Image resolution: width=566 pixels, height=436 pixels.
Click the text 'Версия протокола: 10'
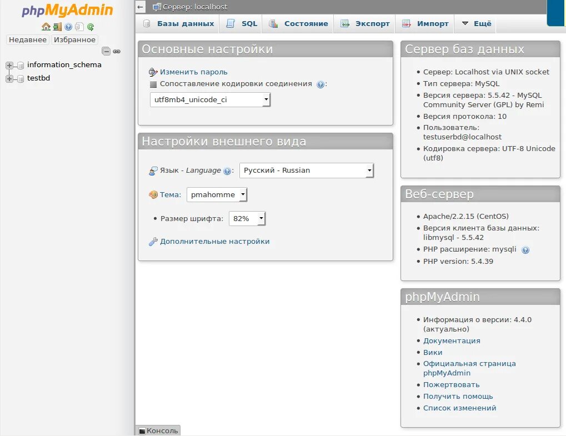(464, 116)
